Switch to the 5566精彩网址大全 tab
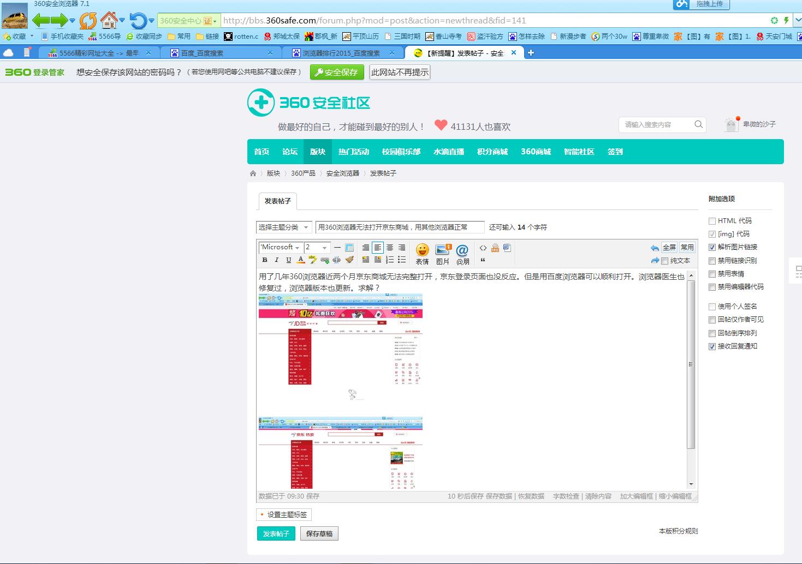Viewport: 802px width, 564px height. 99,53
